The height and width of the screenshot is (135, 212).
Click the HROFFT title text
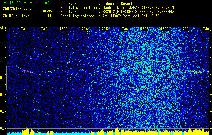[21, 3]
